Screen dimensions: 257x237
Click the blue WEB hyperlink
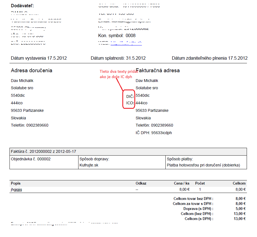126,43
